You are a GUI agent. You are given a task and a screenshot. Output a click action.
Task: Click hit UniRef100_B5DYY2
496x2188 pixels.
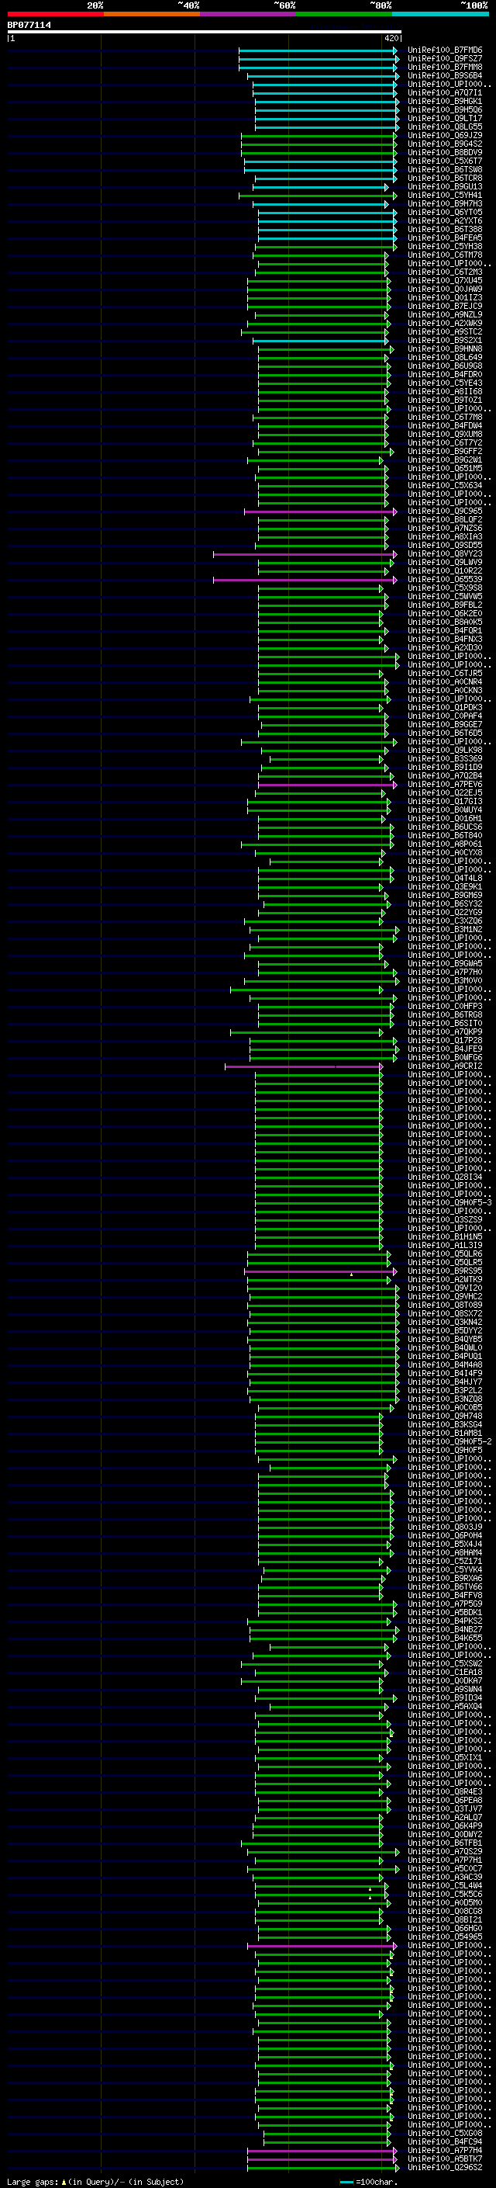(x=445, y=1330)
